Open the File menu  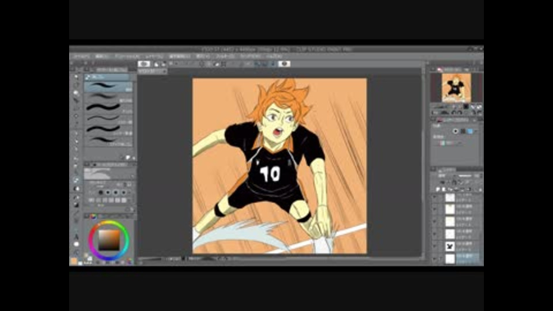click(x=81, y=56)
